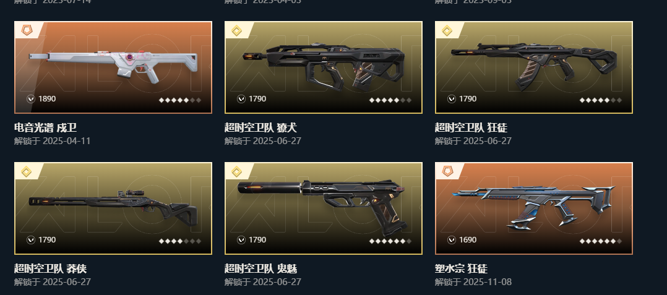Screen dimensions: 667x295
Task: Click the gold tier badge on 超时空卫队 莽侠 card
Action: pos(27,172)
